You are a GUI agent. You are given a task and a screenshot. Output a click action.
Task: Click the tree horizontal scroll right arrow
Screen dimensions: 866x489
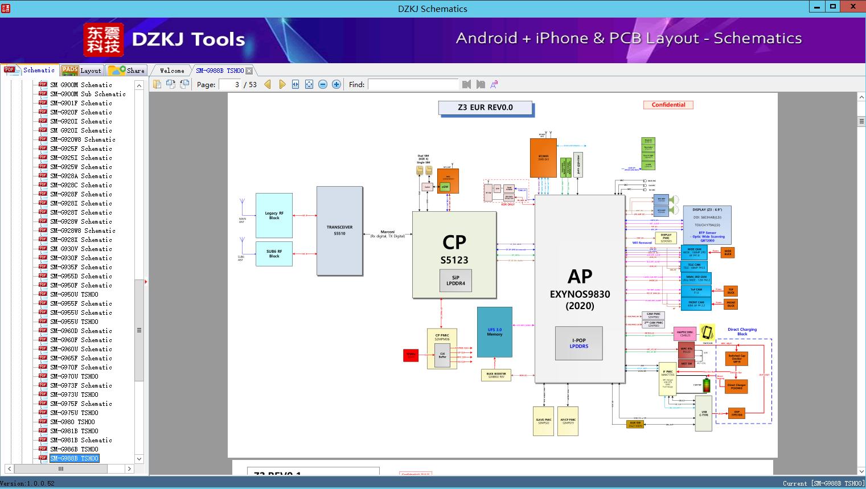[129, 469]
